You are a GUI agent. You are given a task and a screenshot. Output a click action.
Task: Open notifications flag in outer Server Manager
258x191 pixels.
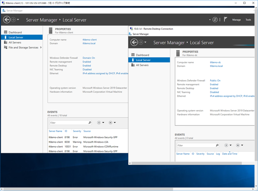tap(225, 19)
